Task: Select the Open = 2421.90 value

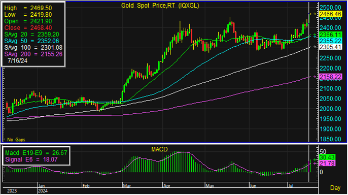Action: click(28, 21)
